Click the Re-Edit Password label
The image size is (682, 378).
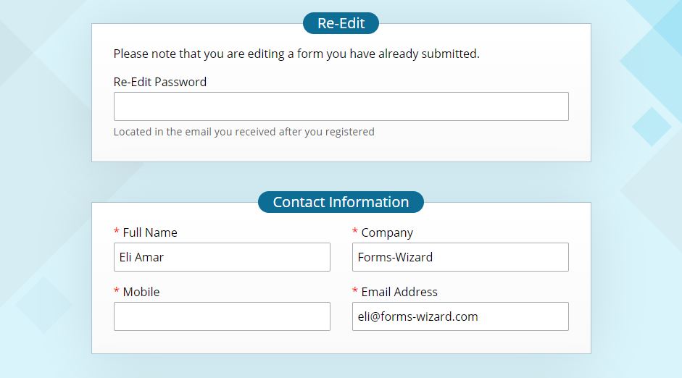tap(160, 82)
